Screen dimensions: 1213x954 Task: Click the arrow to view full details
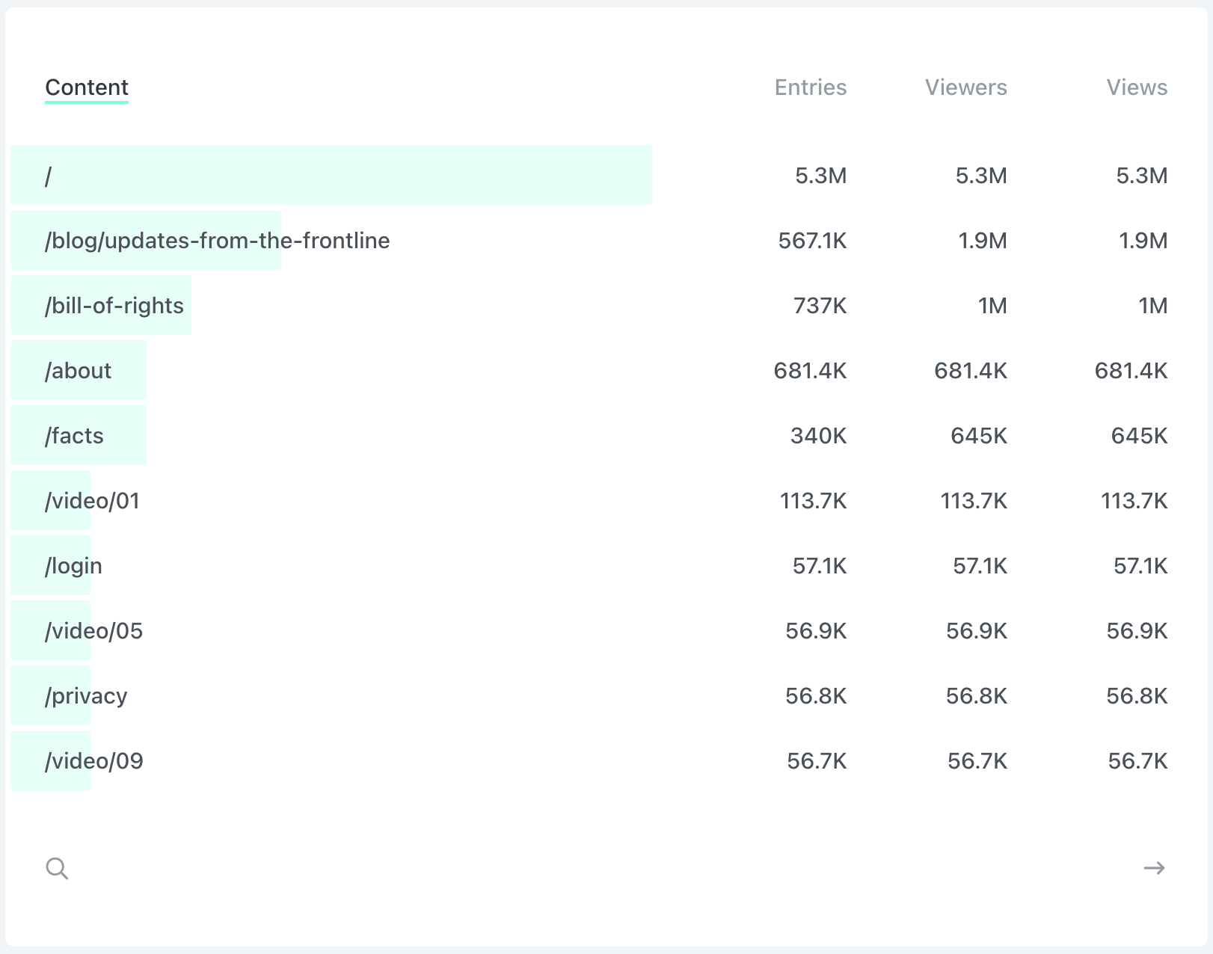pyautogui.click(x=1155, y=868)
